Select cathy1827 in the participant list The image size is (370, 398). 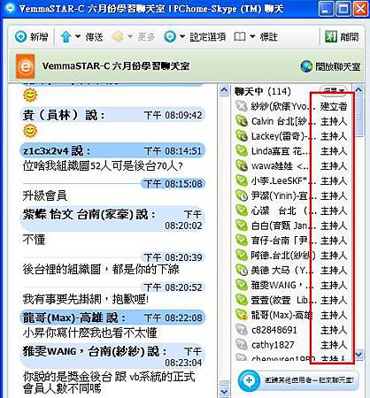coord(291,345)
